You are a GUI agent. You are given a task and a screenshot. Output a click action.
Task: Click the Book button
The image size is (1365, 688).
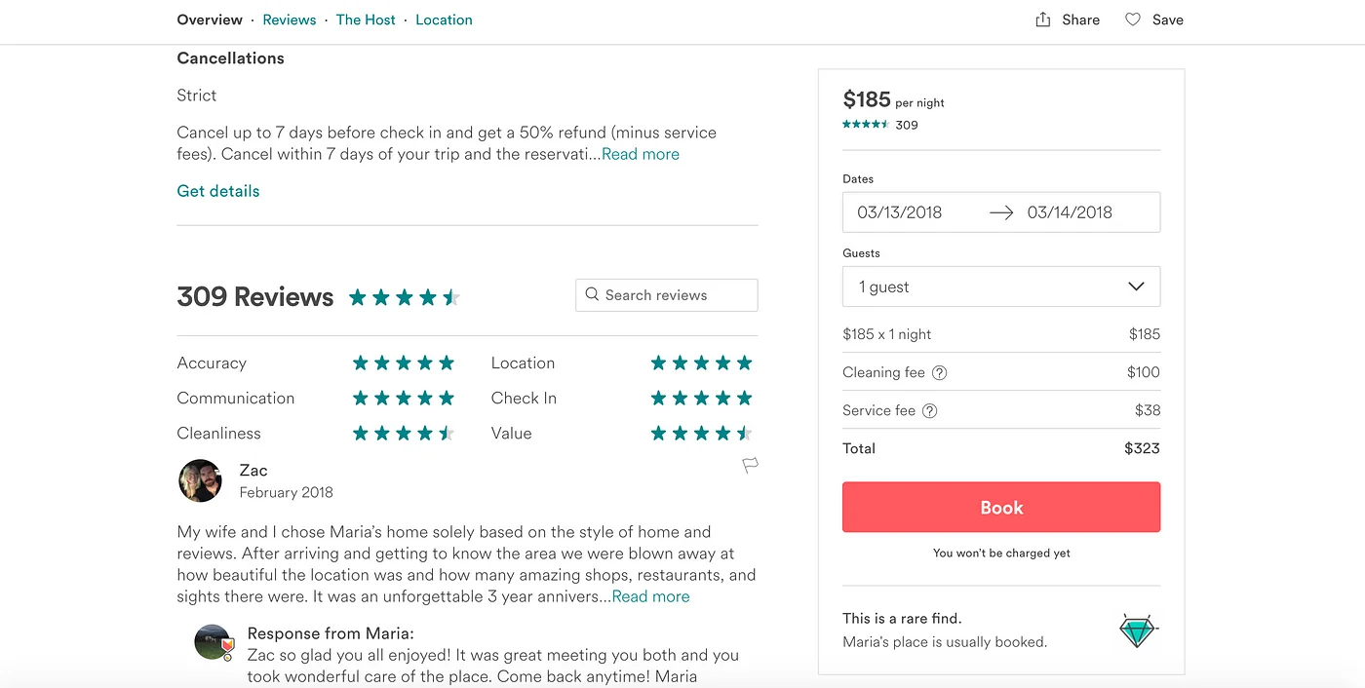1000,507
